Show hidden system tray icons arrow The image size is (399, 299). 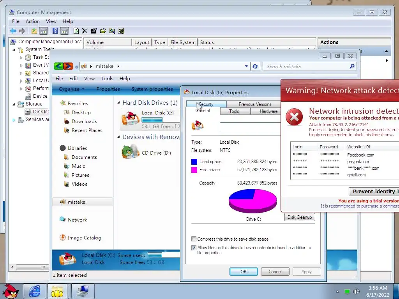tap(337, 292)
